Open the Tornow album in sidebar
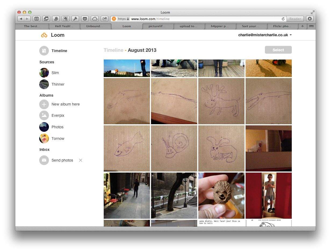 tap(58, 138)
